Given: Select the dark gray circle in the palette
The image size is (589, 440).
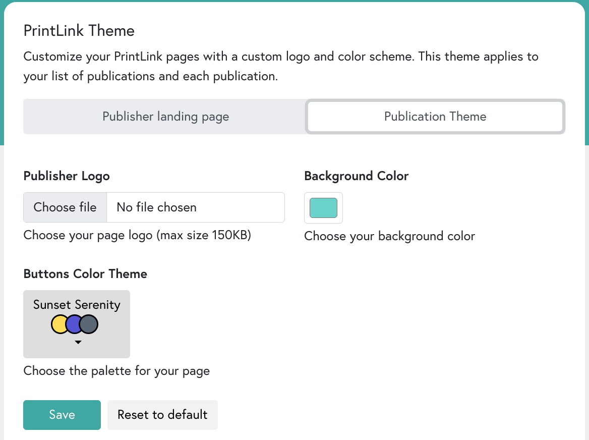Looking at the screenshot, I should (89, 324).
